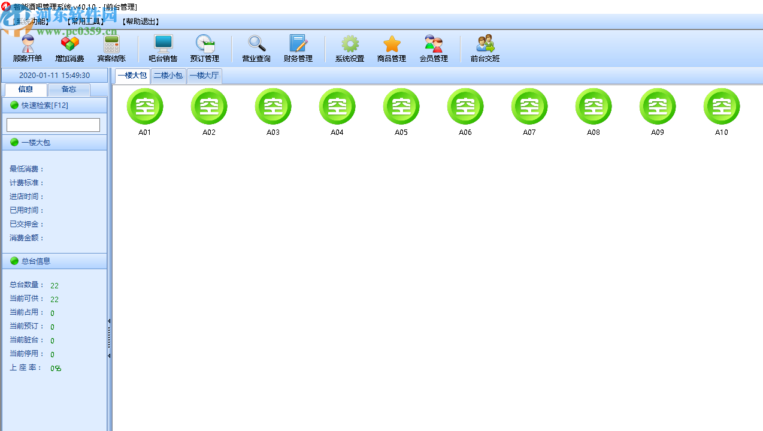763x431 pixels.
Task: Focus the quick search input field
Action: click(53, 125)
